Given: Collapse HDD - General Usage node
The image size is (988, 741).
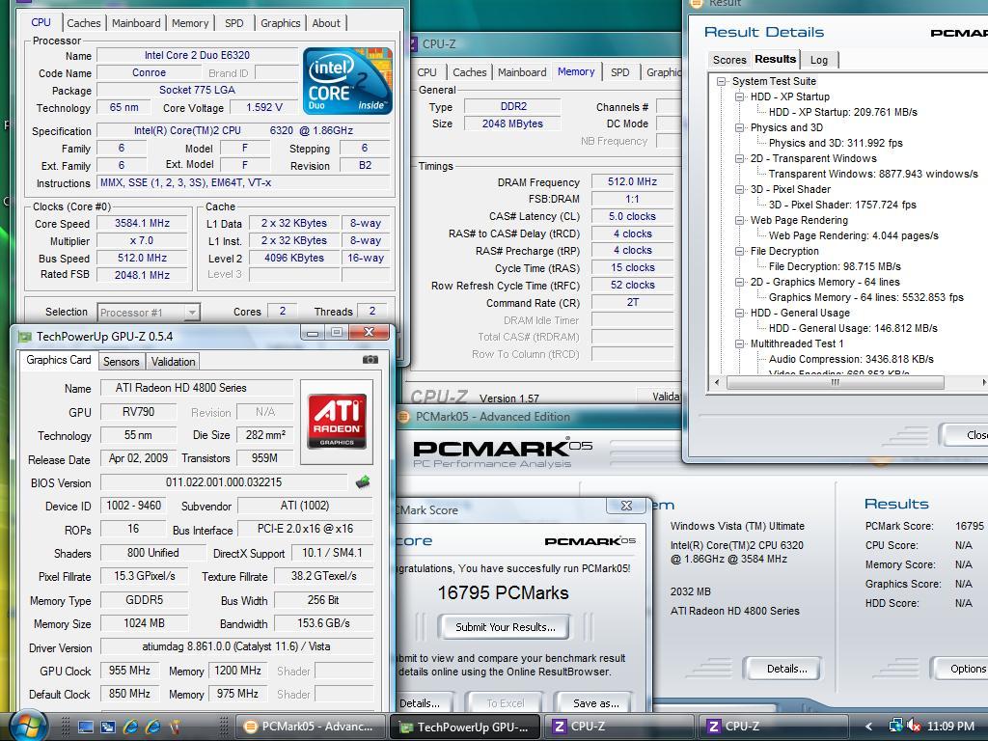Looking at the screenshot, I should pyautogui.click(x=740, y=314).
